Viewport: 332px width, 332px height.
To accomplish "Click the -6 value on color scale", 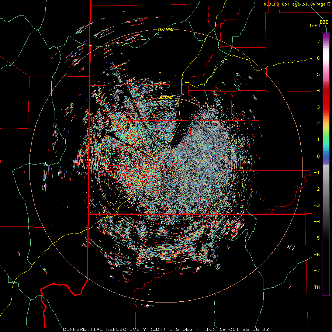I will pos(317,255).
